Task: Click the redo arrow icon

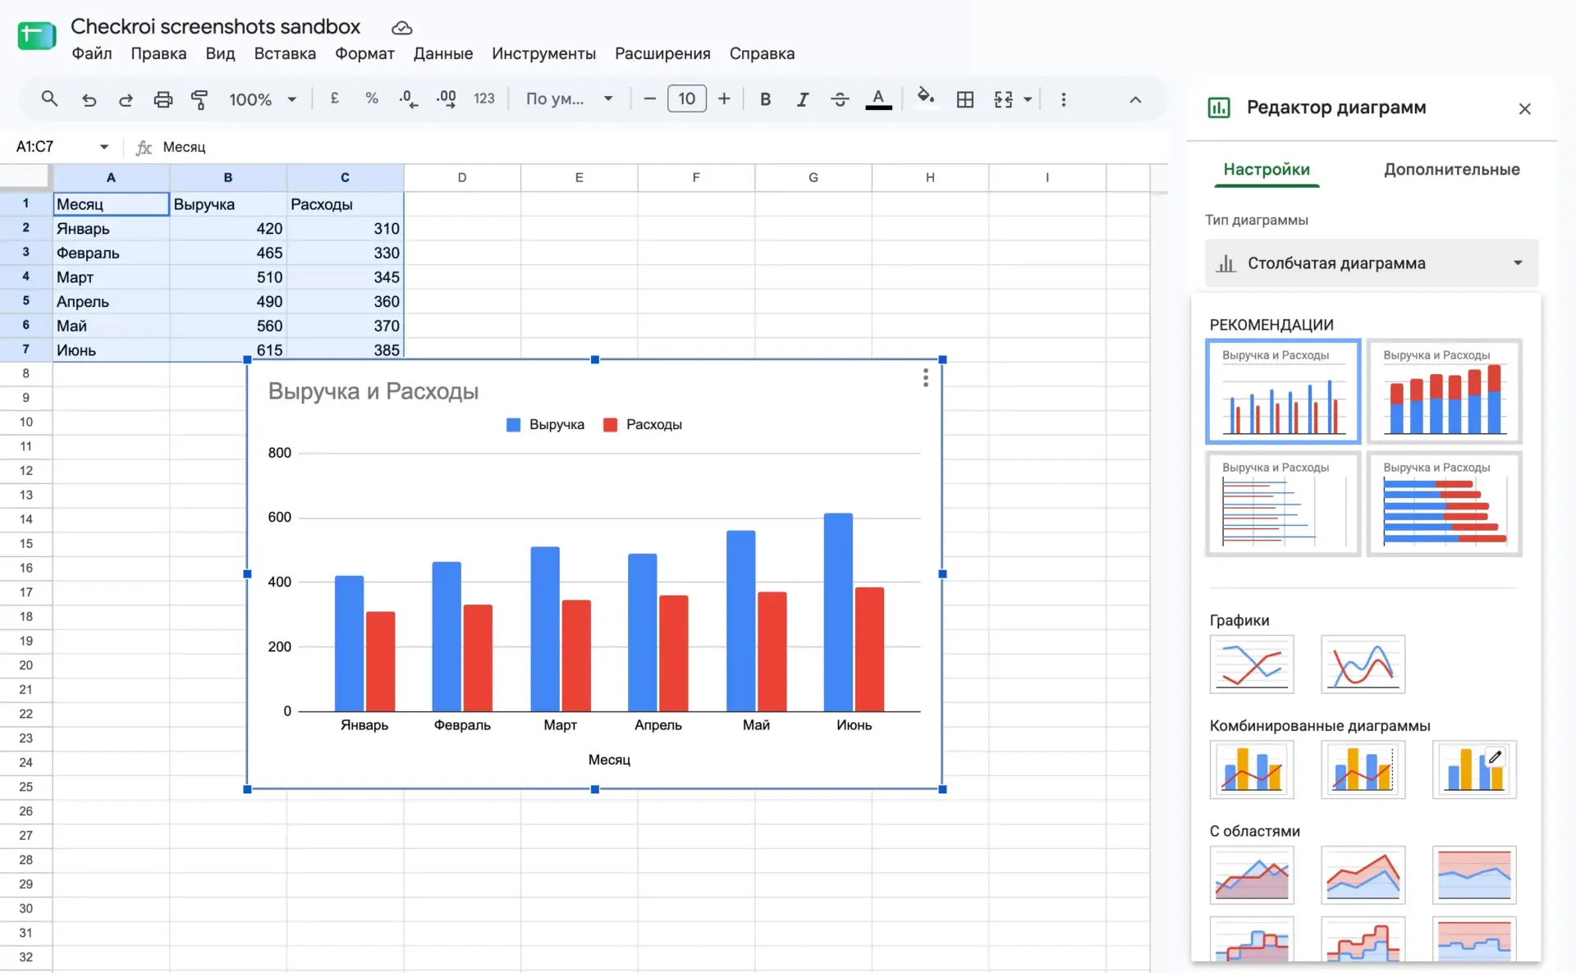Action: 126,99
